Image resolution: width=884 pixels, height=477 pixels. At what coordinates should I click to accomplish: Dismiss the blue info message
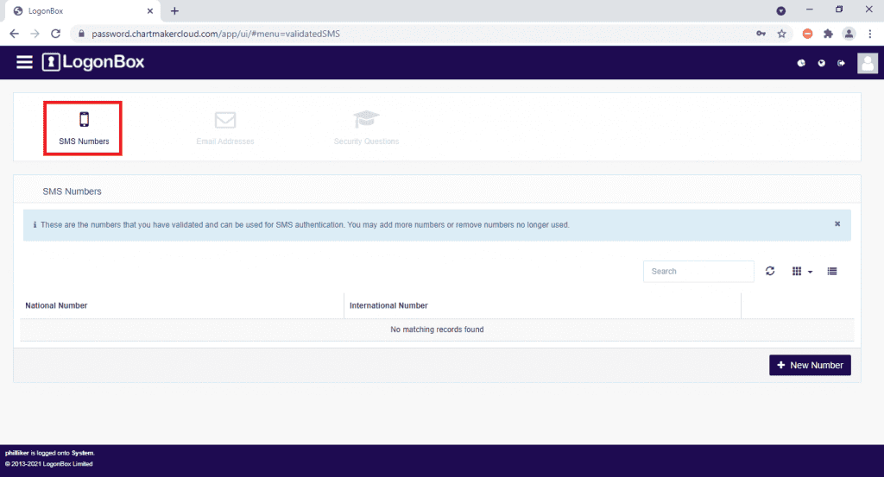pyautogui.click(x=837, y=223)
